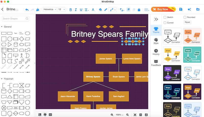Screen dimensions: 204x117
Task: Open the 100% zoom level dropdown
Action: (x=119, y=115)
